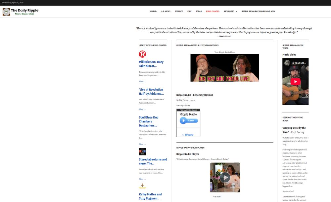Click Desktop - Listen link
Screen dimensions: 331x202
coord(183,105)
